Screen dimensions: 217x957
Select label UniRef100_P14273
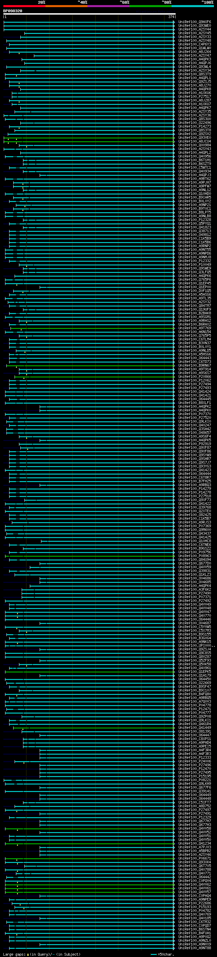click(x=195, y=126)
